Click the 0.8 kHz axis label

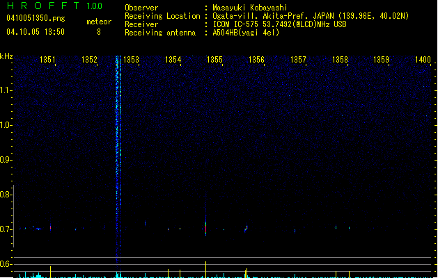click(x=6, y=195)
